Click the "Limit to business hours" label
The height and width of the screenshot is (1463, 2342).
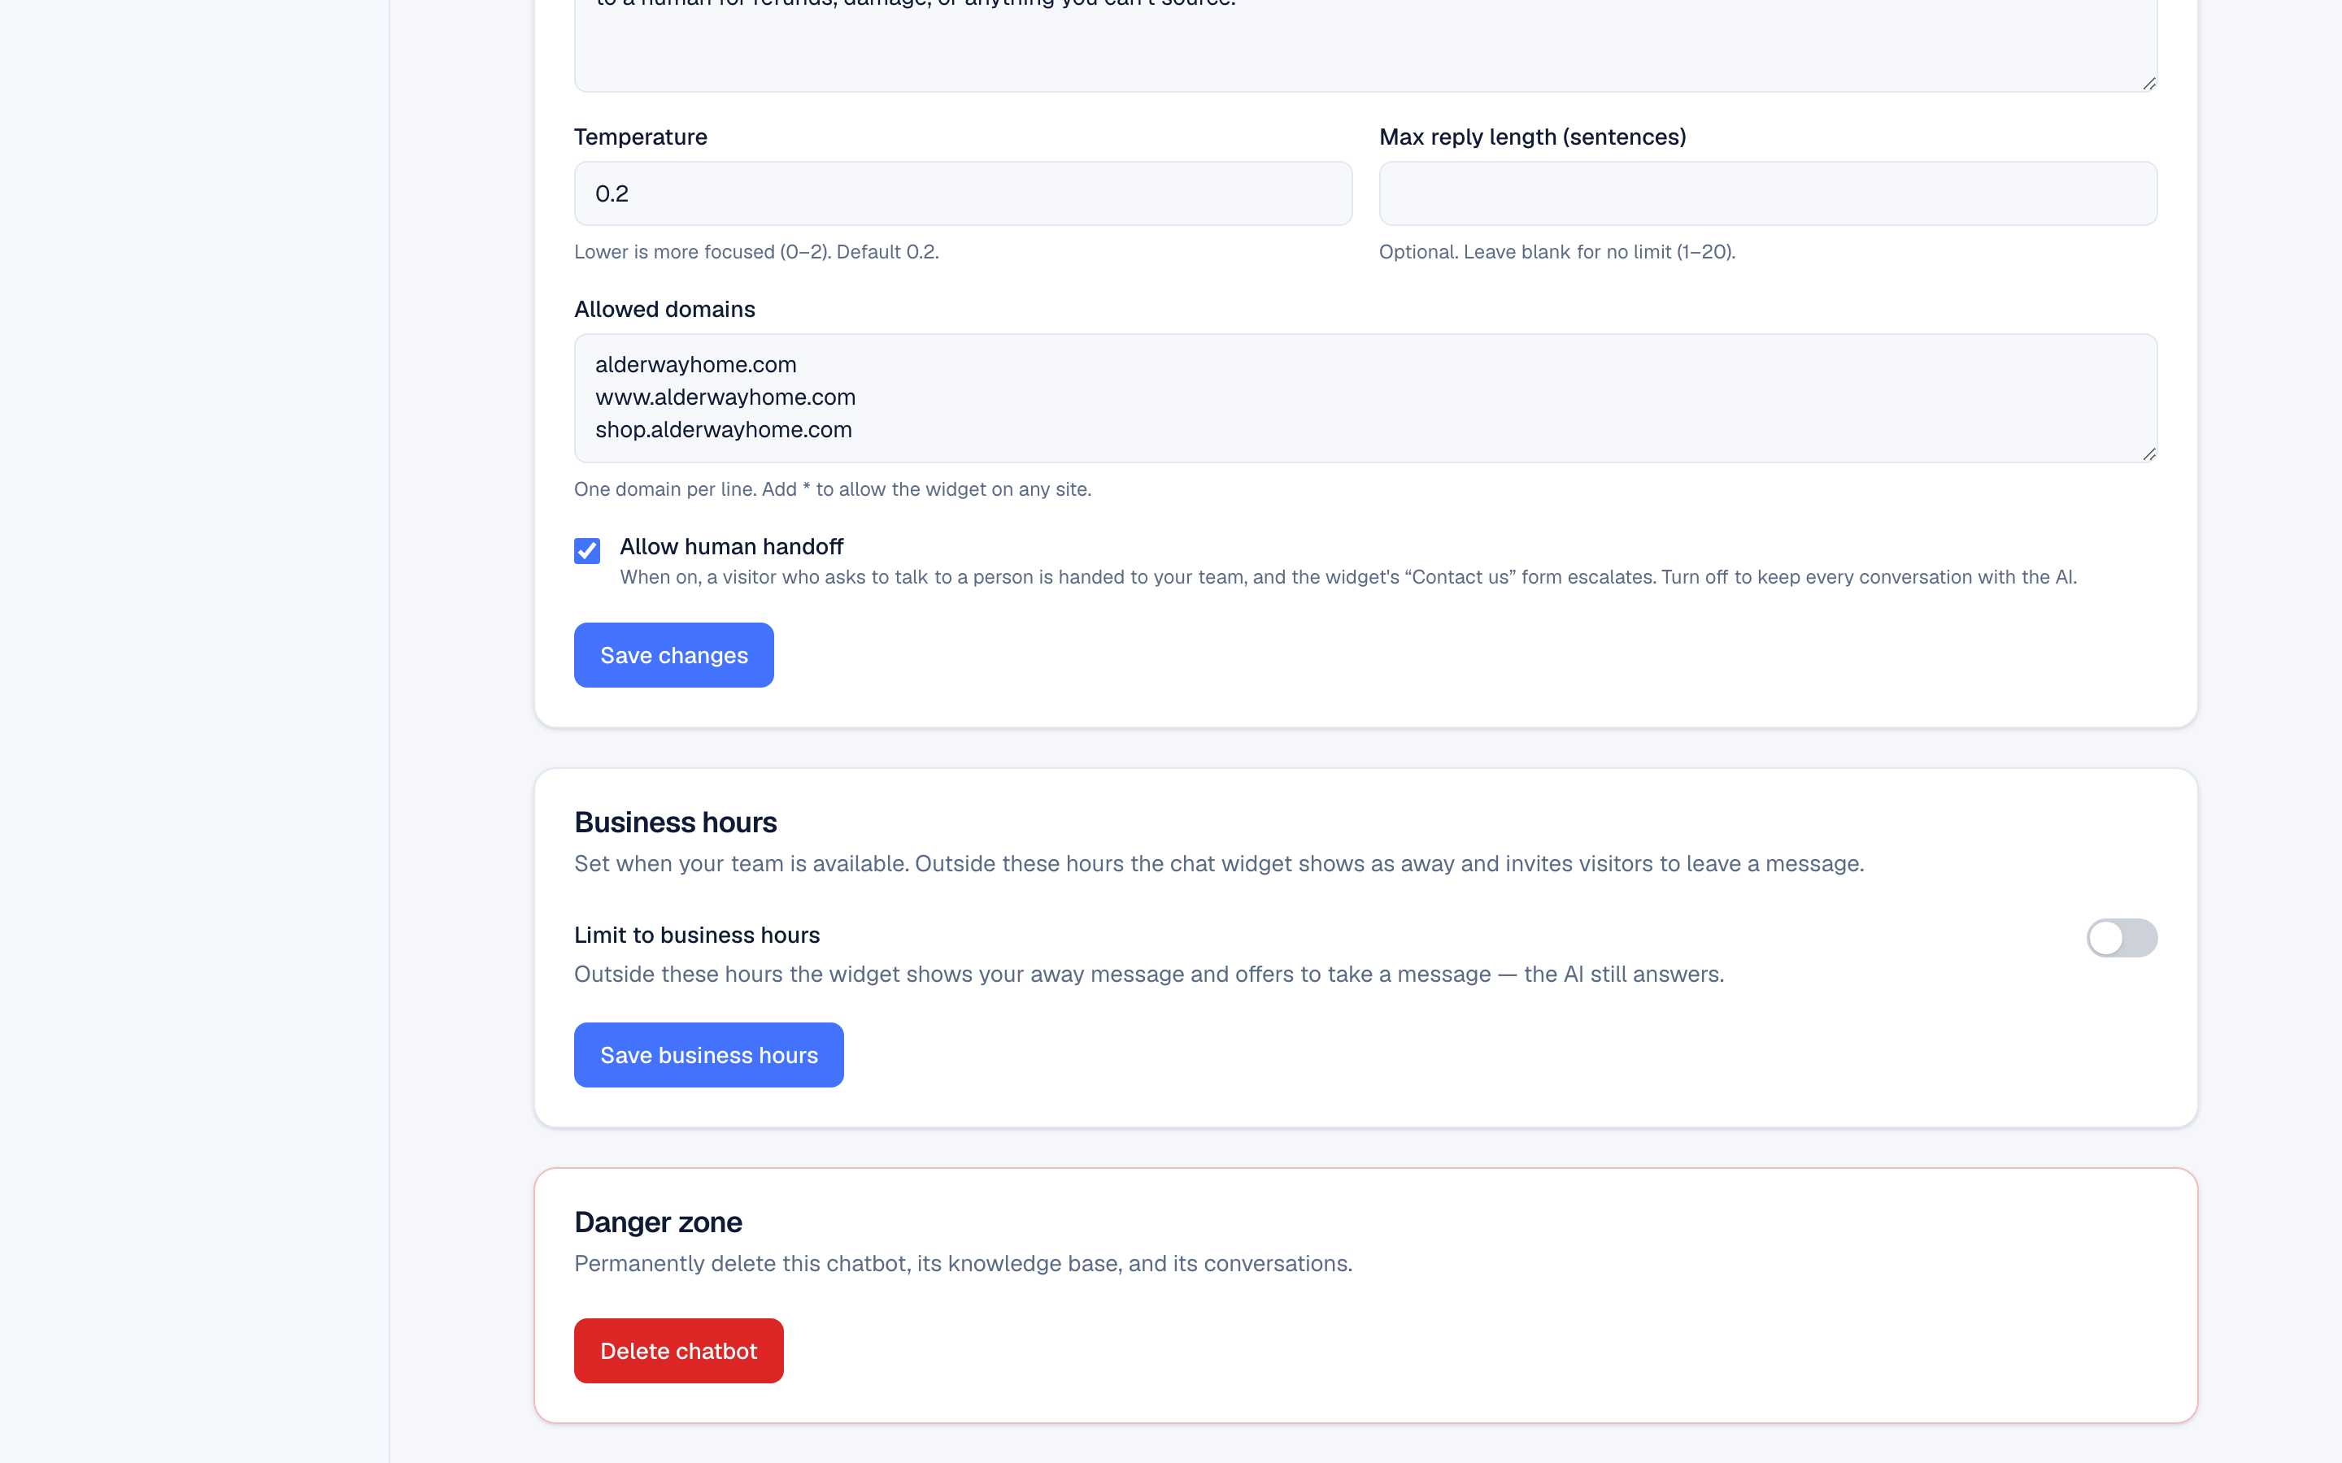(697, 935)
